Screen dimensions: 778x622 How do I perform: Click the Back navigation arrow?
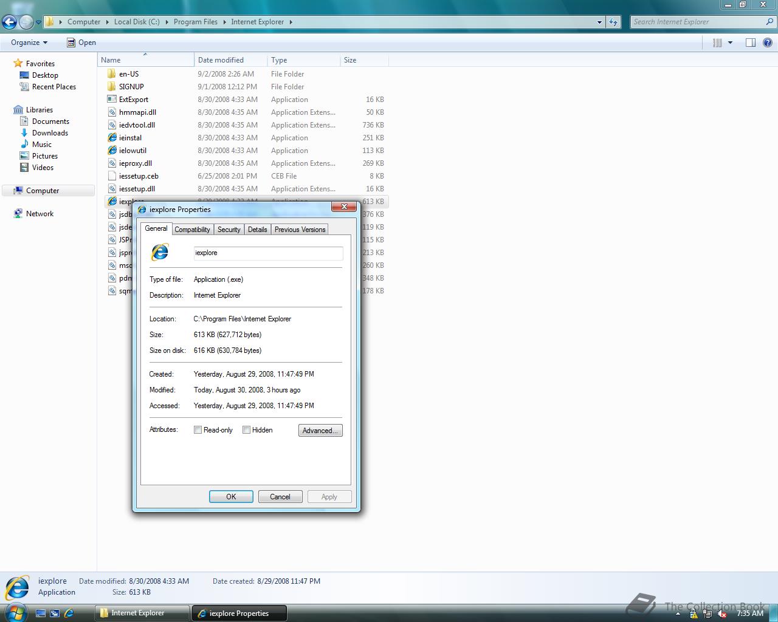tap(9, 22)
